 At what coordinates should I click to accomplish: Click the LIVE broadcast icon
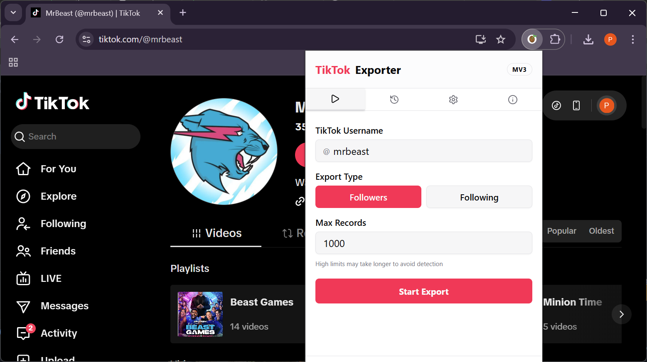pyautogui.click(x=23, y=279)
